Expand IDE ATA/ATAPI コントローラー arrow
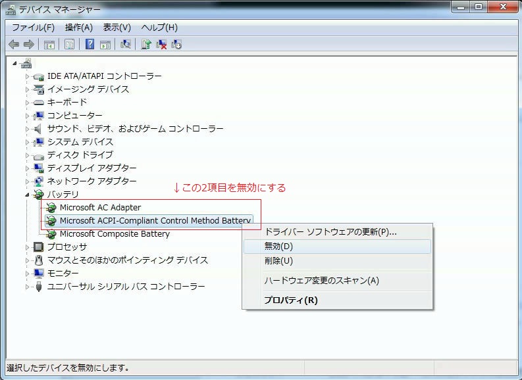 [x=27, y=76]
